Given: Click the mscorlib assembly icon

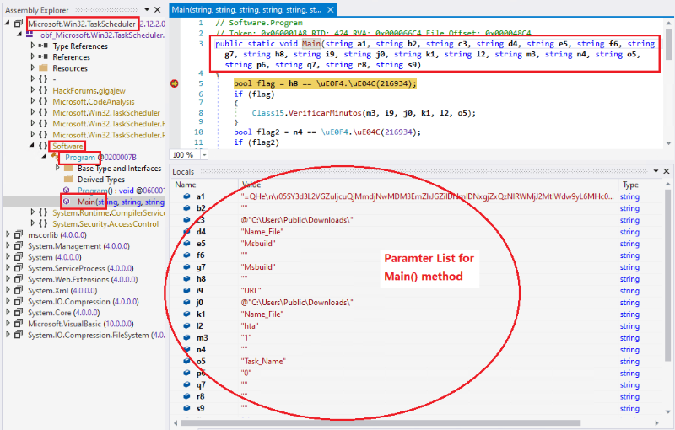Looking at the screenshot, I should coord(19,235).
